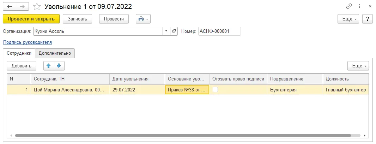This screenshot has height=144, width=376.
Task: Toggle Отозвать право подписи checkbox for Цой Марина
Action: pyautogui.click(x=216, y=90)
